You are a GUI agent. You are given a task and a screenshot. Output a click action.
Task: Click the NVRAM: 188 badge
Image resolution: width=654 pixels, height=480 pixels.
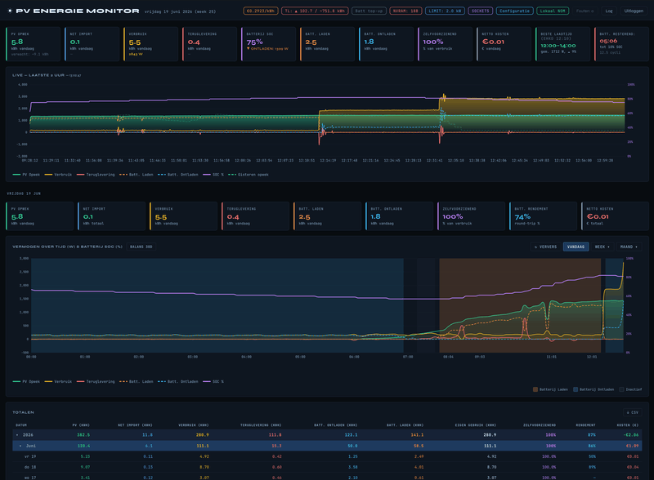[405, 11]
